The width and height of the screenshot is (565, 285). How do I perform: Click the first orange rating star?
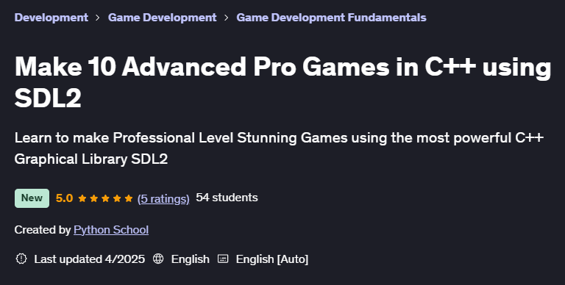tap(82, 198)
